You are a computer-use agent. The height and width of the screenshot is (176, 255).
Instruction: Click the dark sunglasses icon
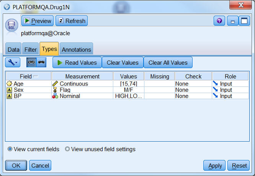pyautogui.click(x=41, y=62)
